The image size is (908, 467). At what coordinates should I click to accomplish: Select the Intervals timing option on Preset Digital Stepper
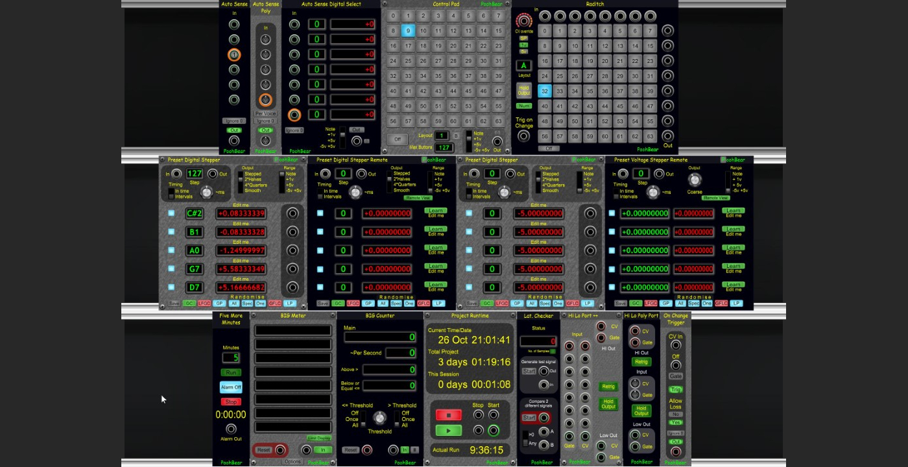click(x=171, y=196)
